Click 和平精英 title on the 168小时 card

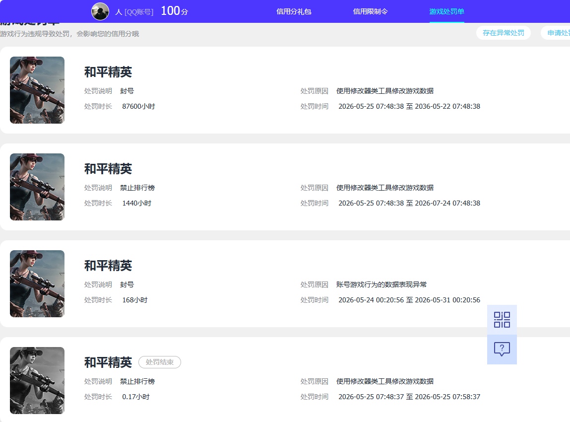pos(108,266)
